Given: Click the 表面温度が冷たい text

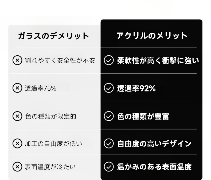Looking at the screenshot, I should tap(50, 167).
